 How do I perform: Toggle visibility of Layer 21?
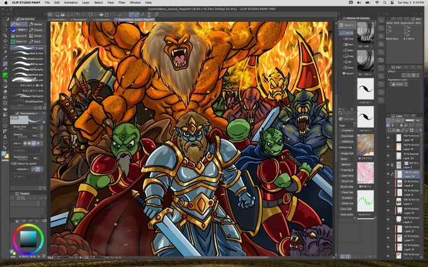tap(388, 229)
